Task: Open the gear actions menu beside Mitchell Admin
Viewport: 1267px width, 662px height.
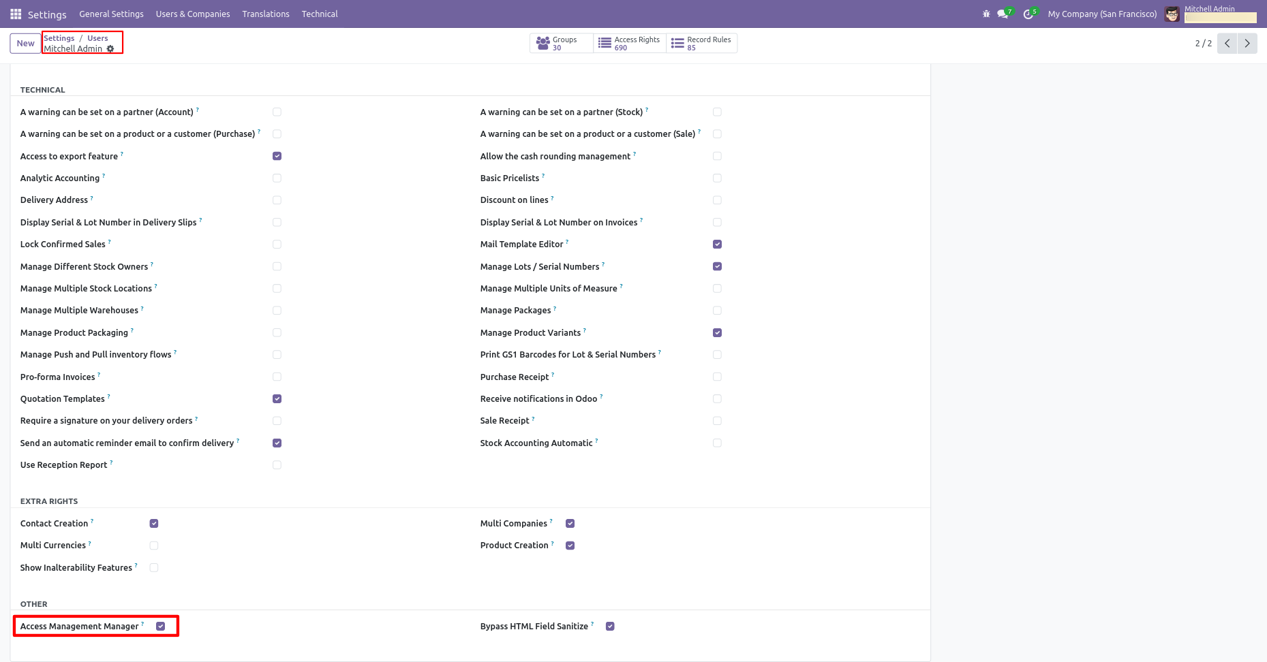Action: [x=110, y=49]
